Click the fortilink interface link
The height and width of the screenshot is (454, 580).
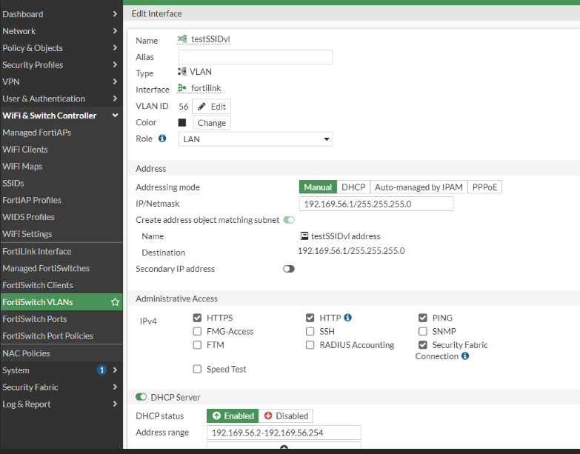tap(206, 88)
